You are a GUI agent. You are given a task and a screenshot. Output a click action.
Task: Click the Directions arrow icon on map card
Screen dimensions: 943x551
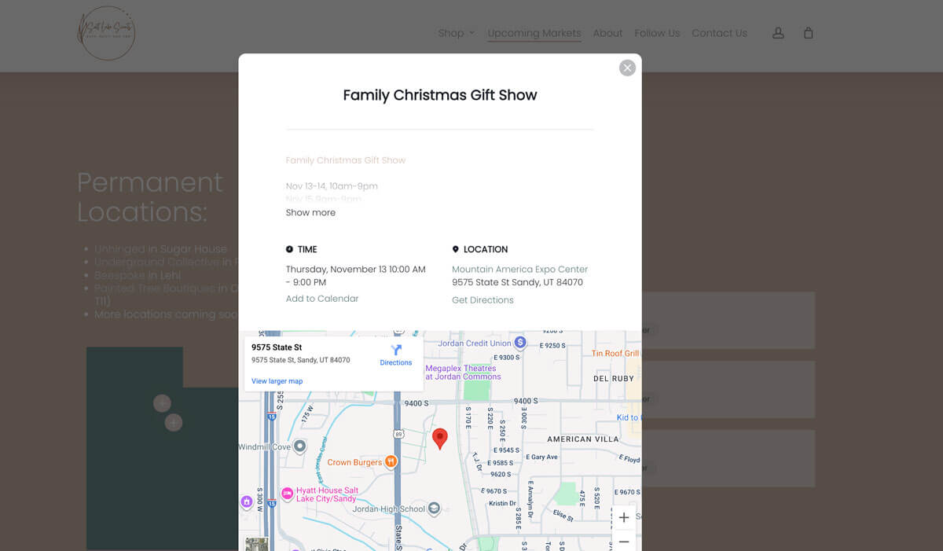(x=396, y=351)
